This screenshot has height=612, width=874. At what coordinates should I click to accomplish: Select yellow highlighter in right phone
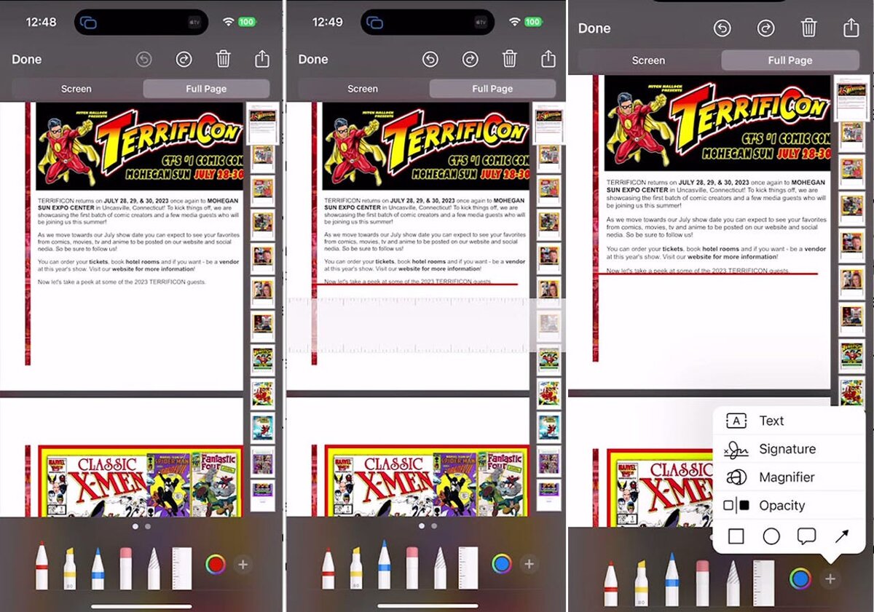[x=641, y=584]
